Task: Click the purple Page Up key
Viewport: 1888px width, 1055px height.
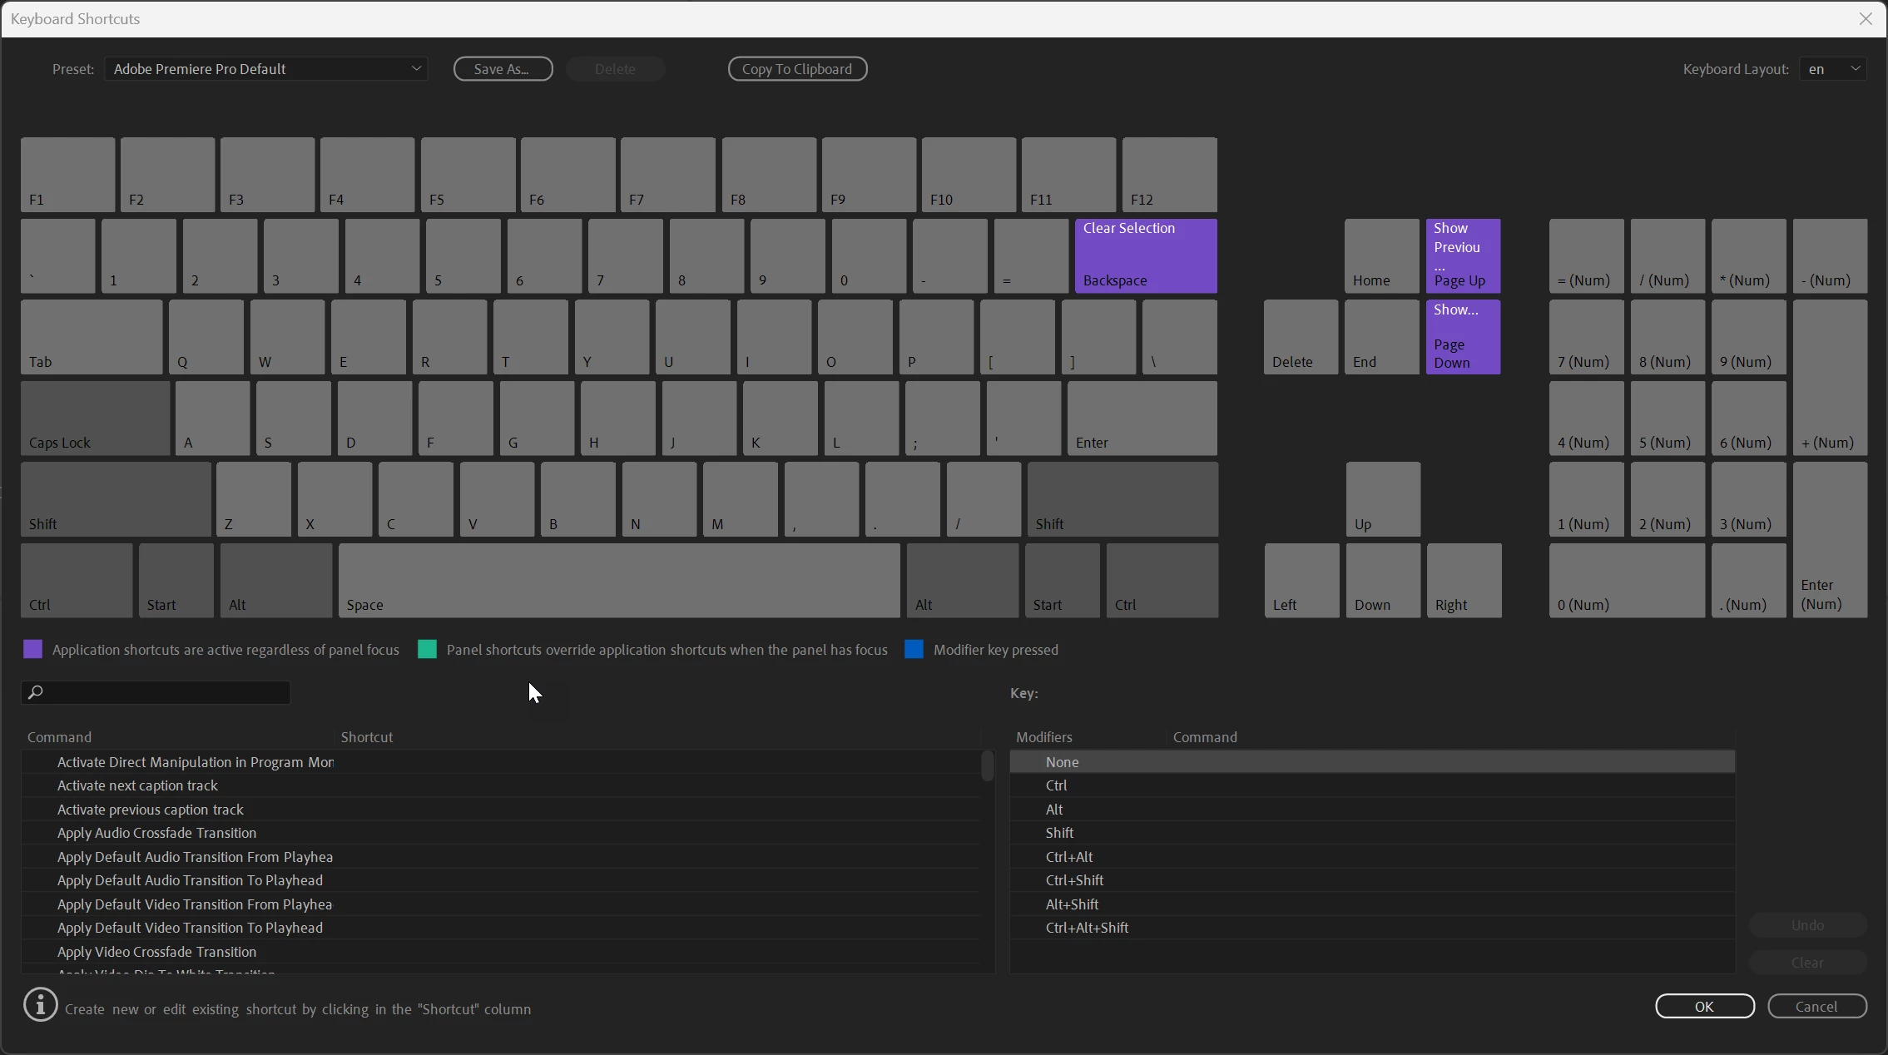Action: click(x=1462, y=255)
